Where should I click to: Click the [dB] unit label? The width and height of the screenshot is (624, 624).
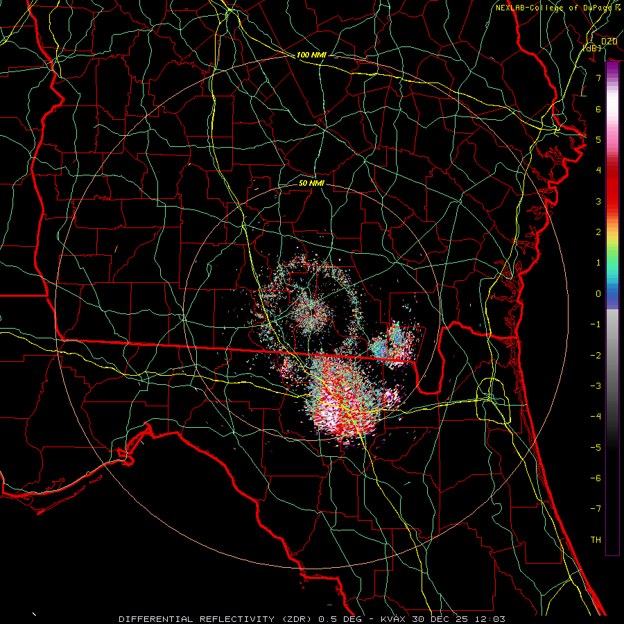coord(592,48)
